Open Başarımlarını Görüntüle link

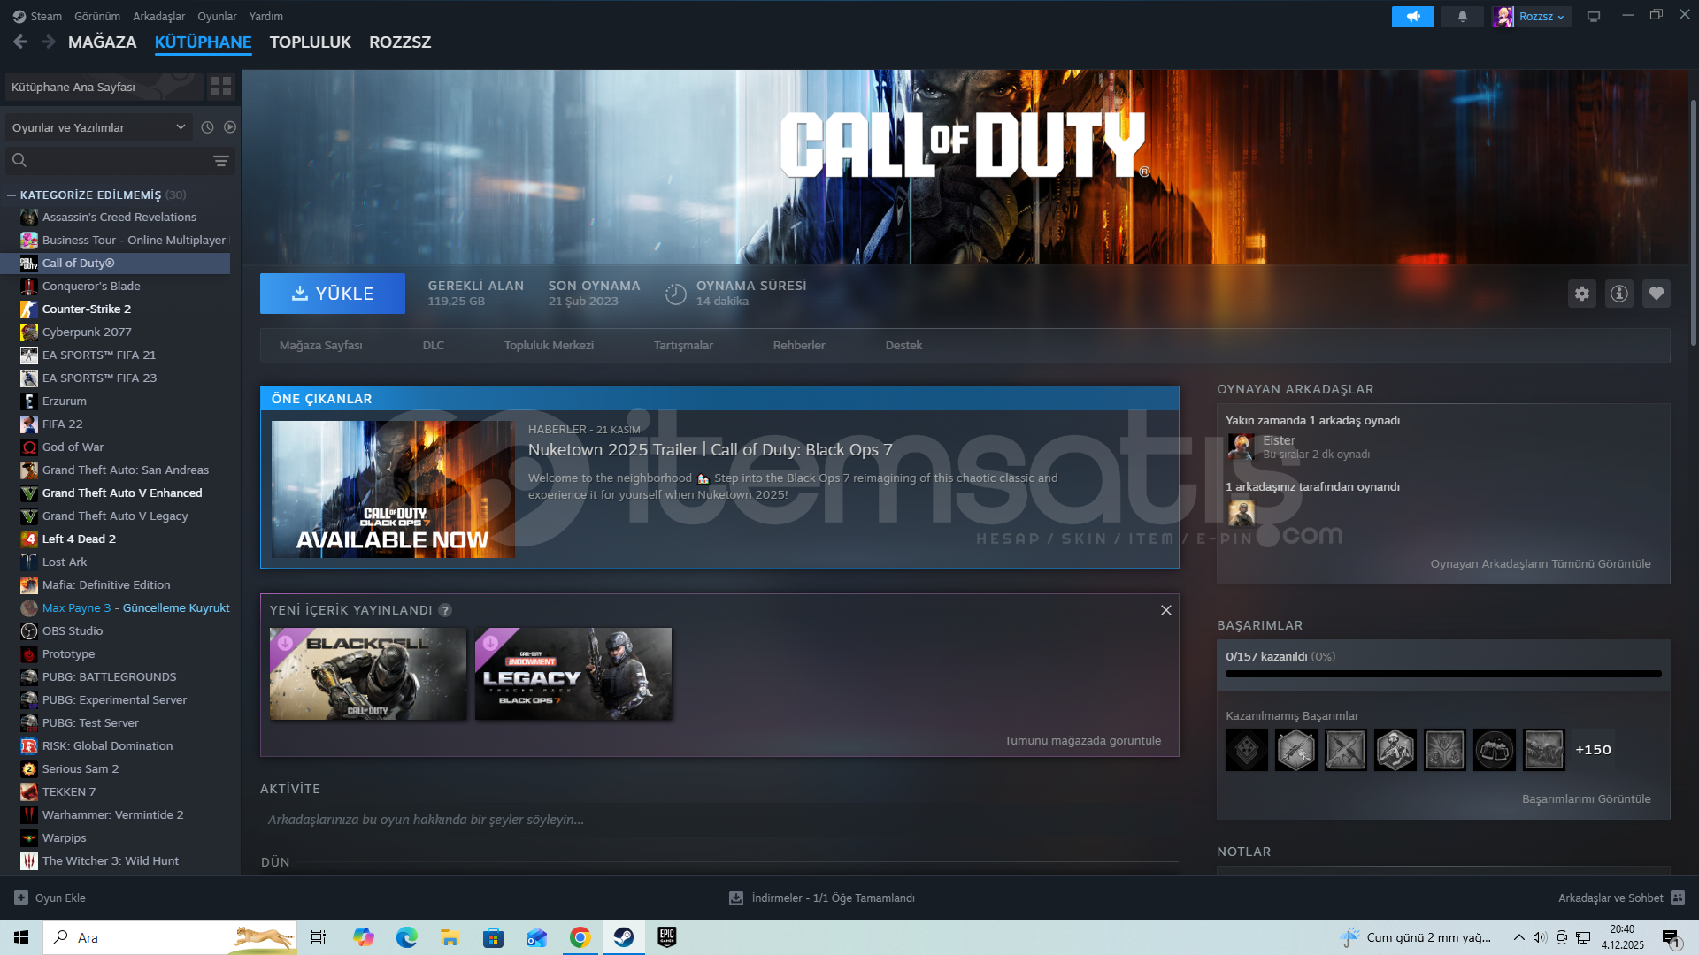click(x=1585, y=799)
